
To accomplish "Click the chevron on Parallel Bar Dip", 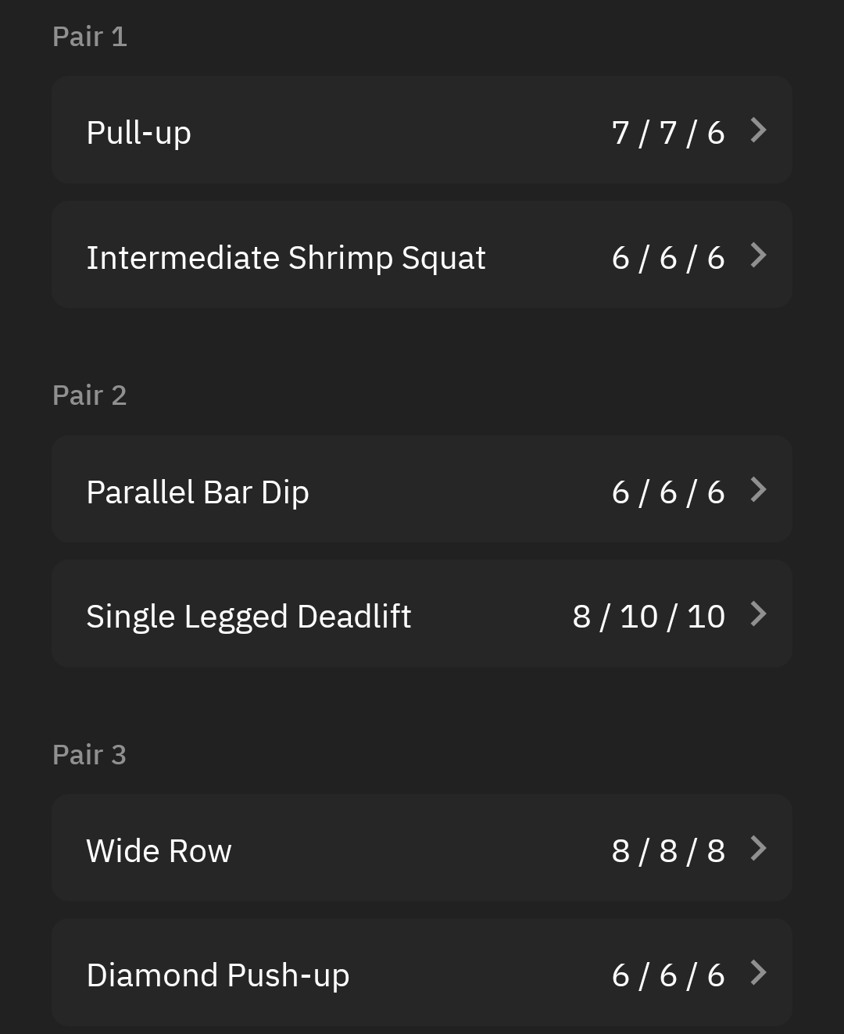I will (758, 489).
